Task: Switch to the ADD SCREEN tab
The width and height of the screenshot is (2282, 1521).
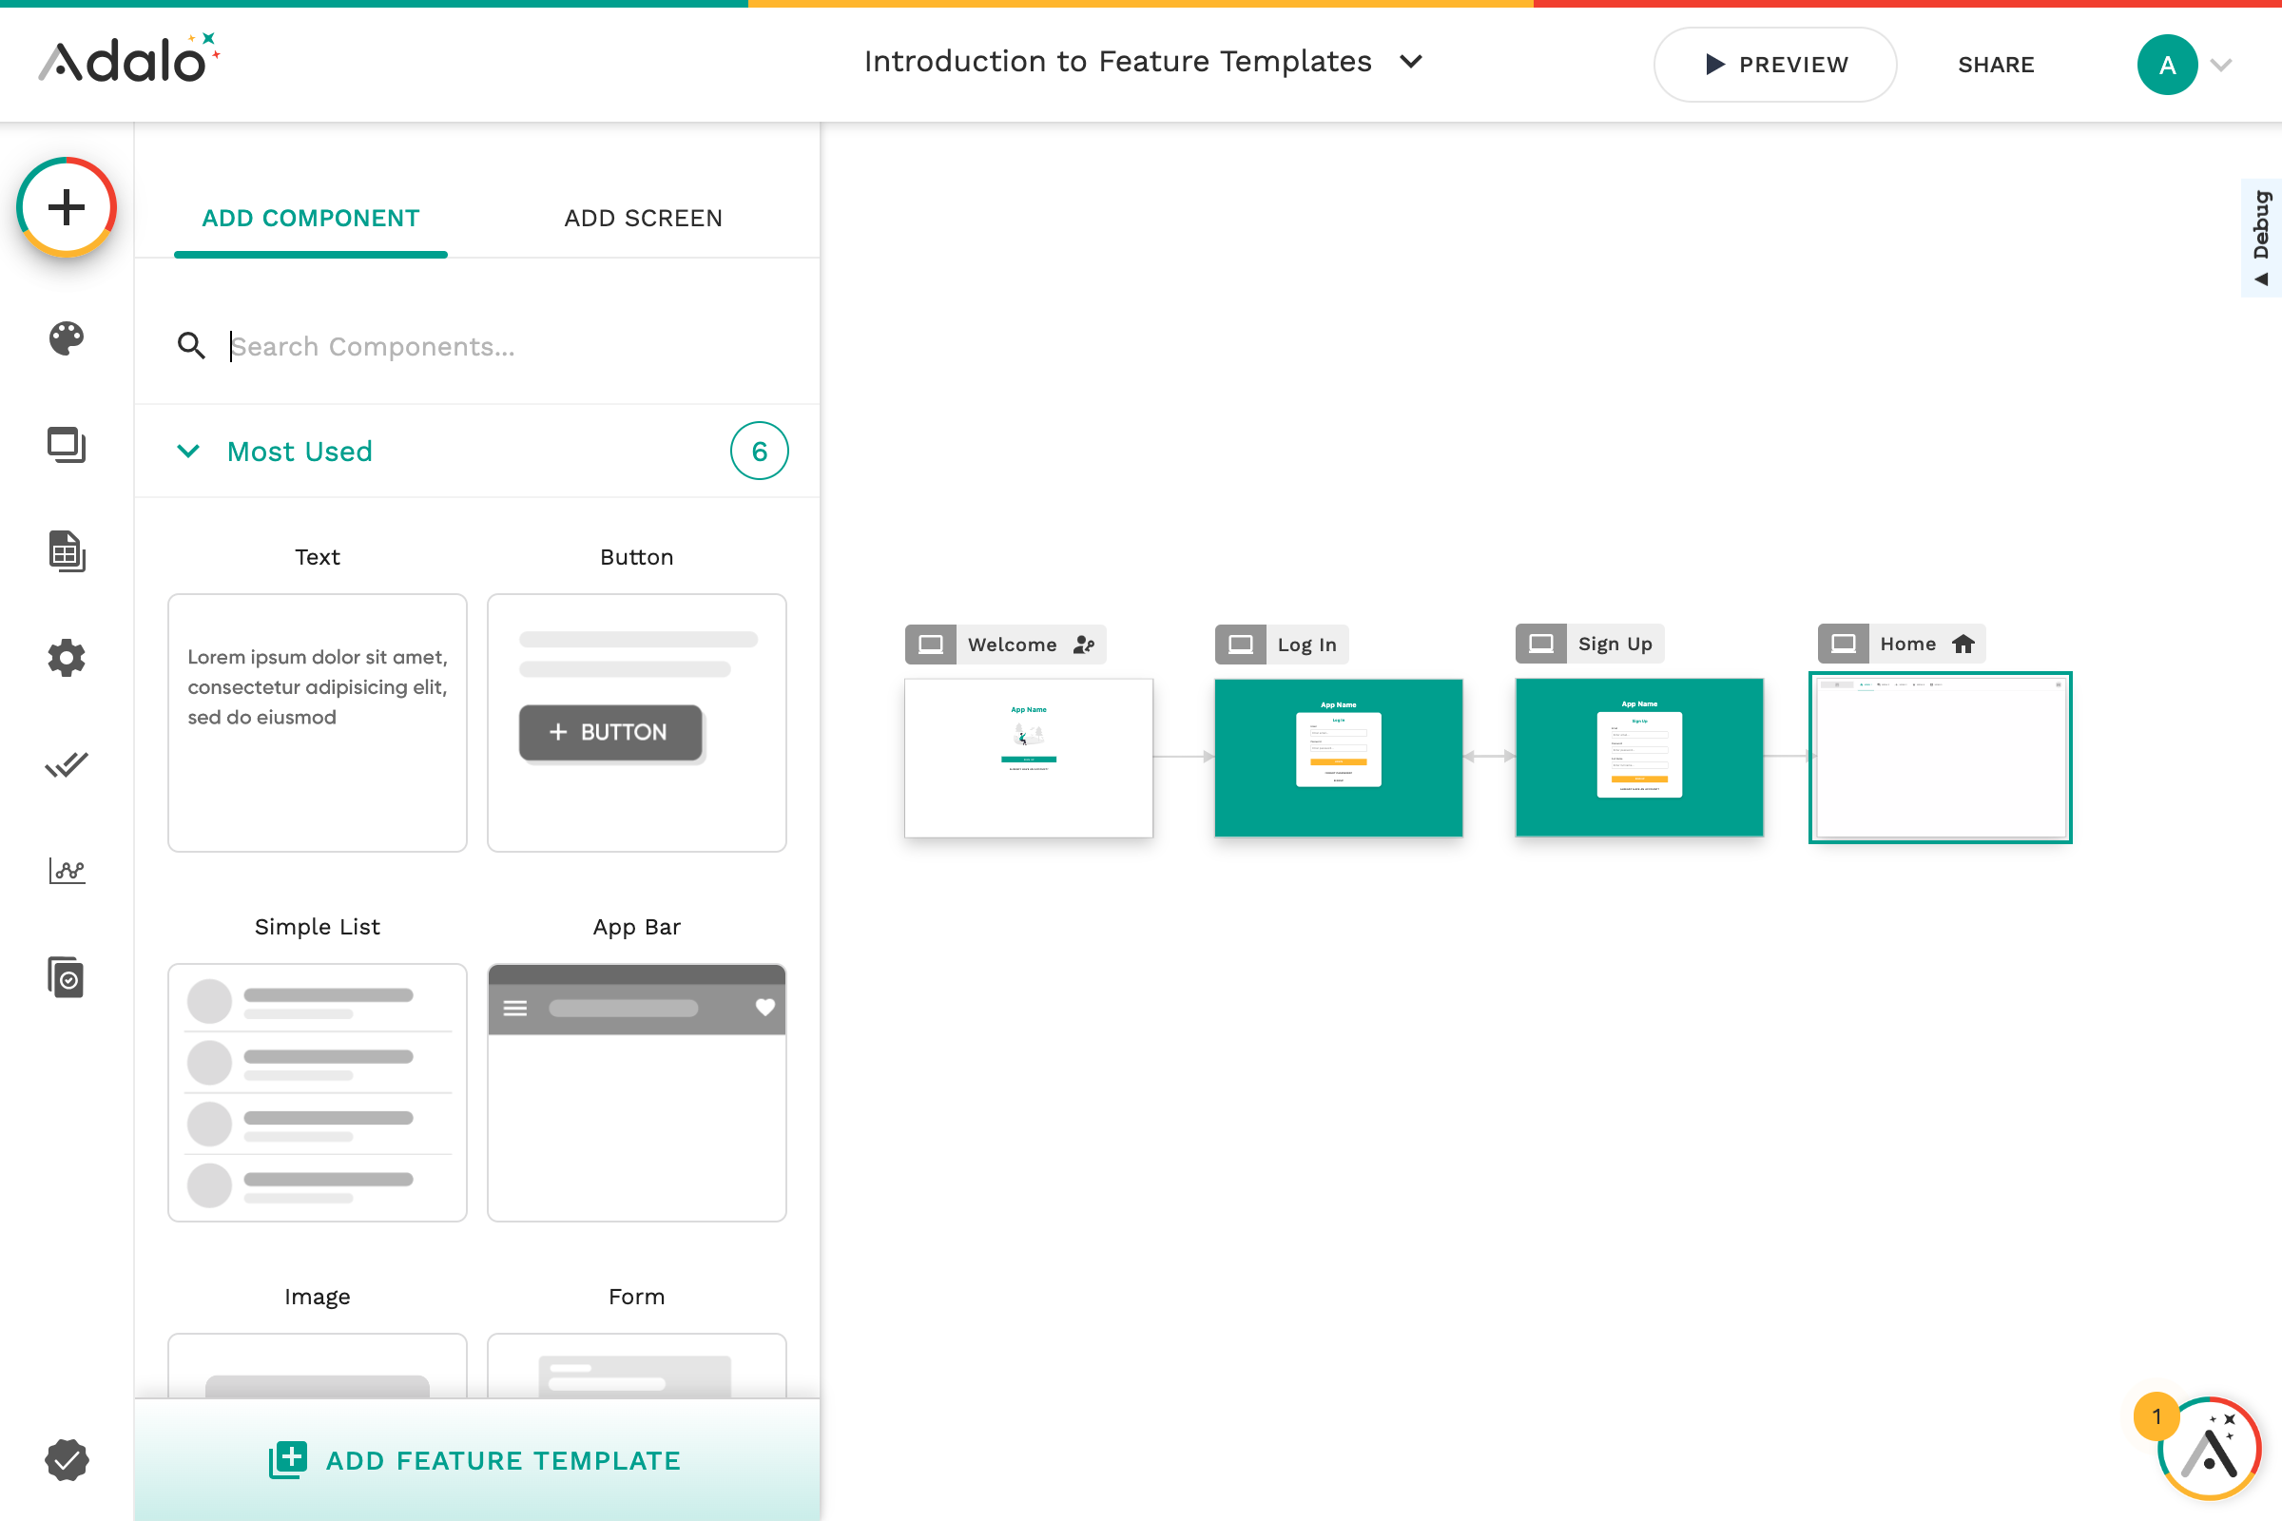Action: point(643,219)
